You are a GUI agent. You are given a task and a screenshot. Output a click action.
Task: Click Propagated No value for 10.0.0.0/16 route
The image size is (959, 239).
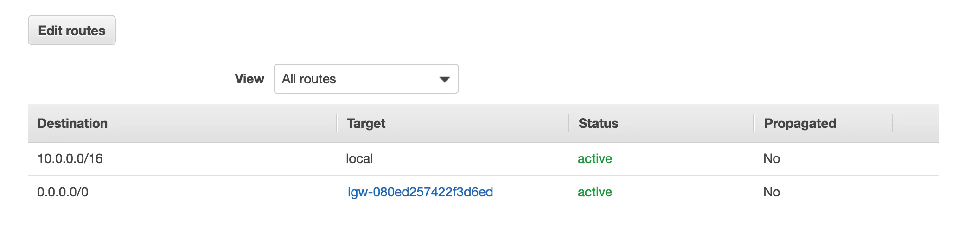(x=772, y=159)
